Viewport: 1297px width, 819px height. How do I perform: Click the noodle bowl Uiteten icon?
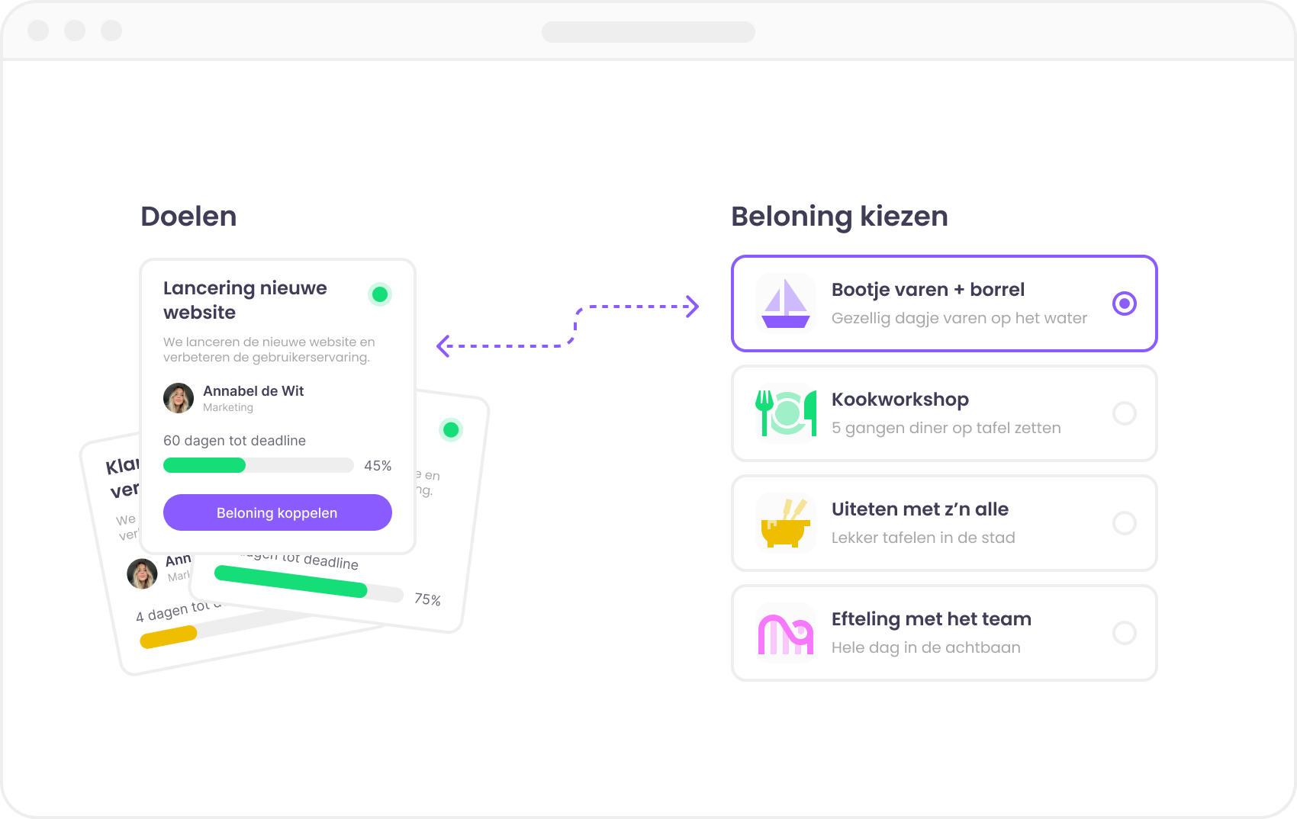[786, 523]
